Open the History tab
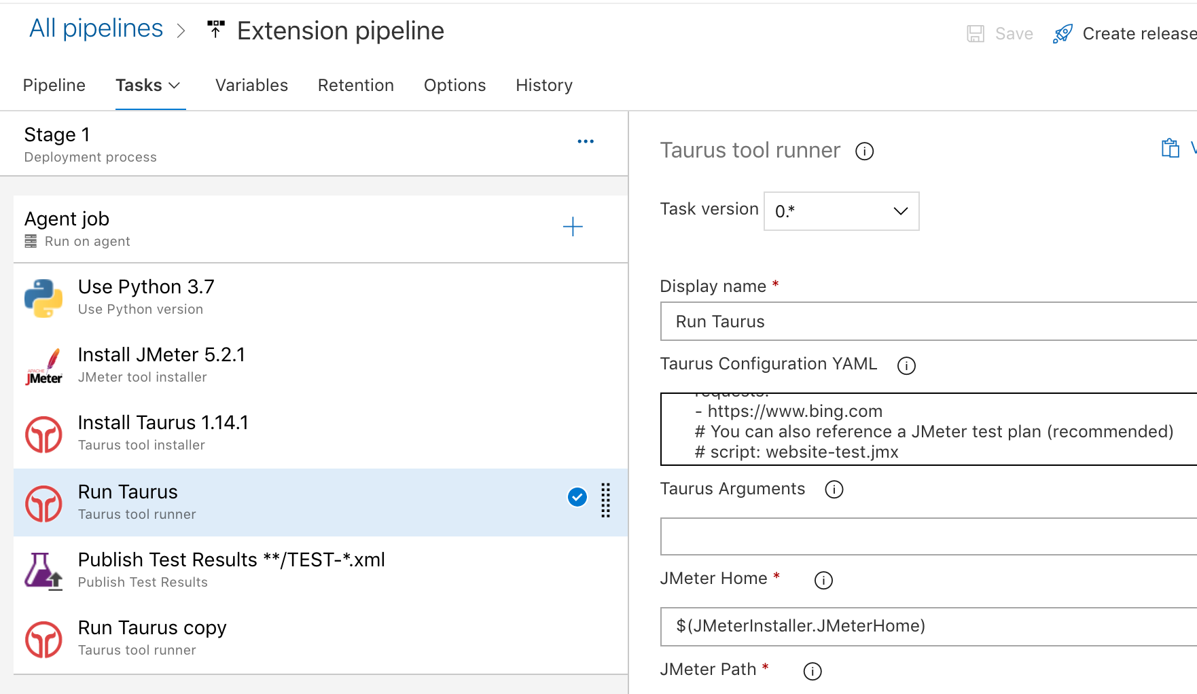The height and width of the screenshot is (694, 1197). pos(543,86)
